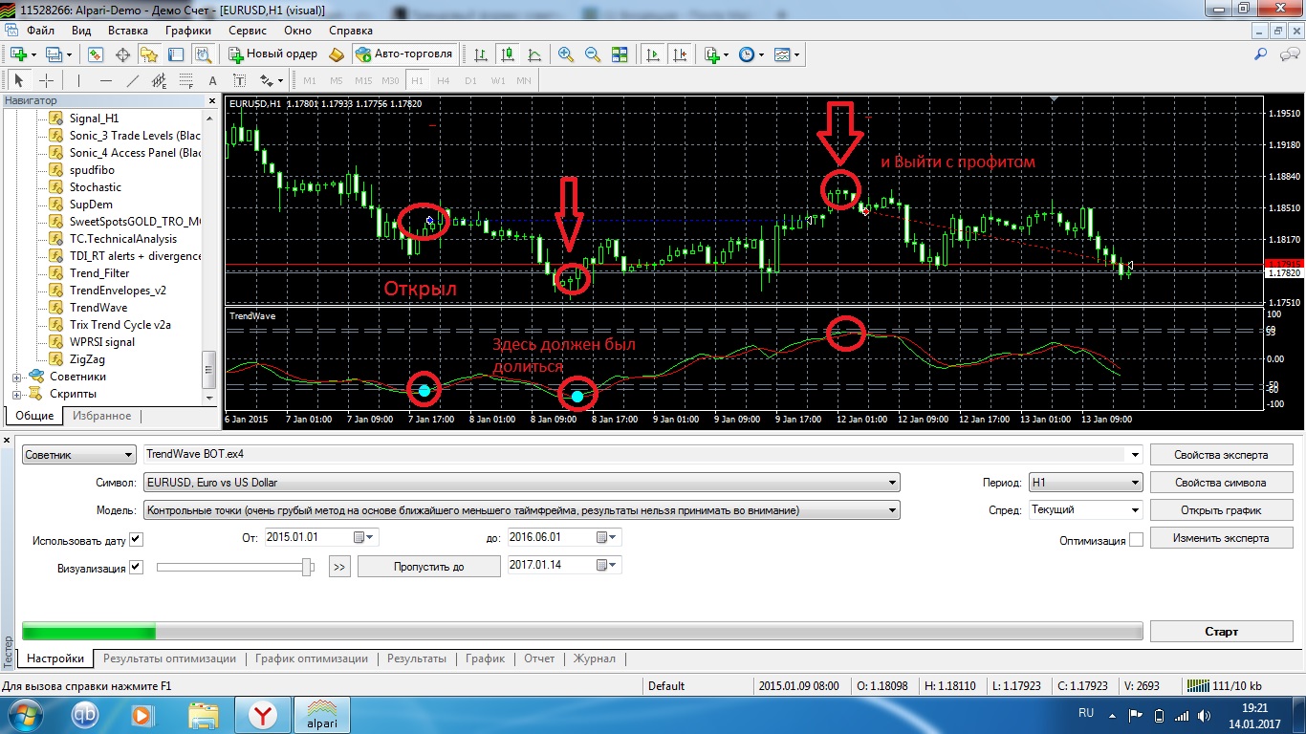Open Файл menu
This screenshot has height=734, width=1306.
(40, 30)
